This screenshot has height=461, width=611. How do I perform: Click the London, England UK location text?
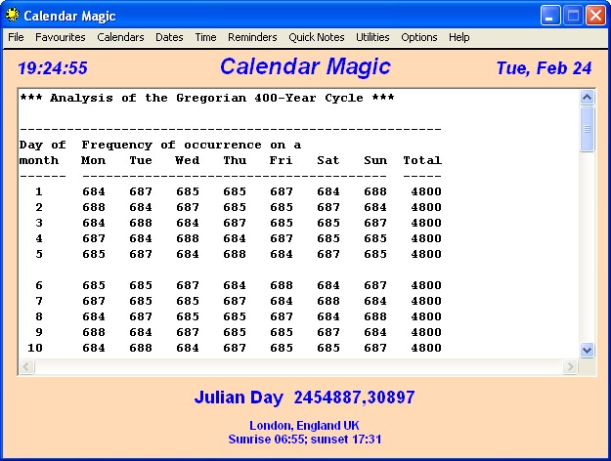[x=304, y=425]
